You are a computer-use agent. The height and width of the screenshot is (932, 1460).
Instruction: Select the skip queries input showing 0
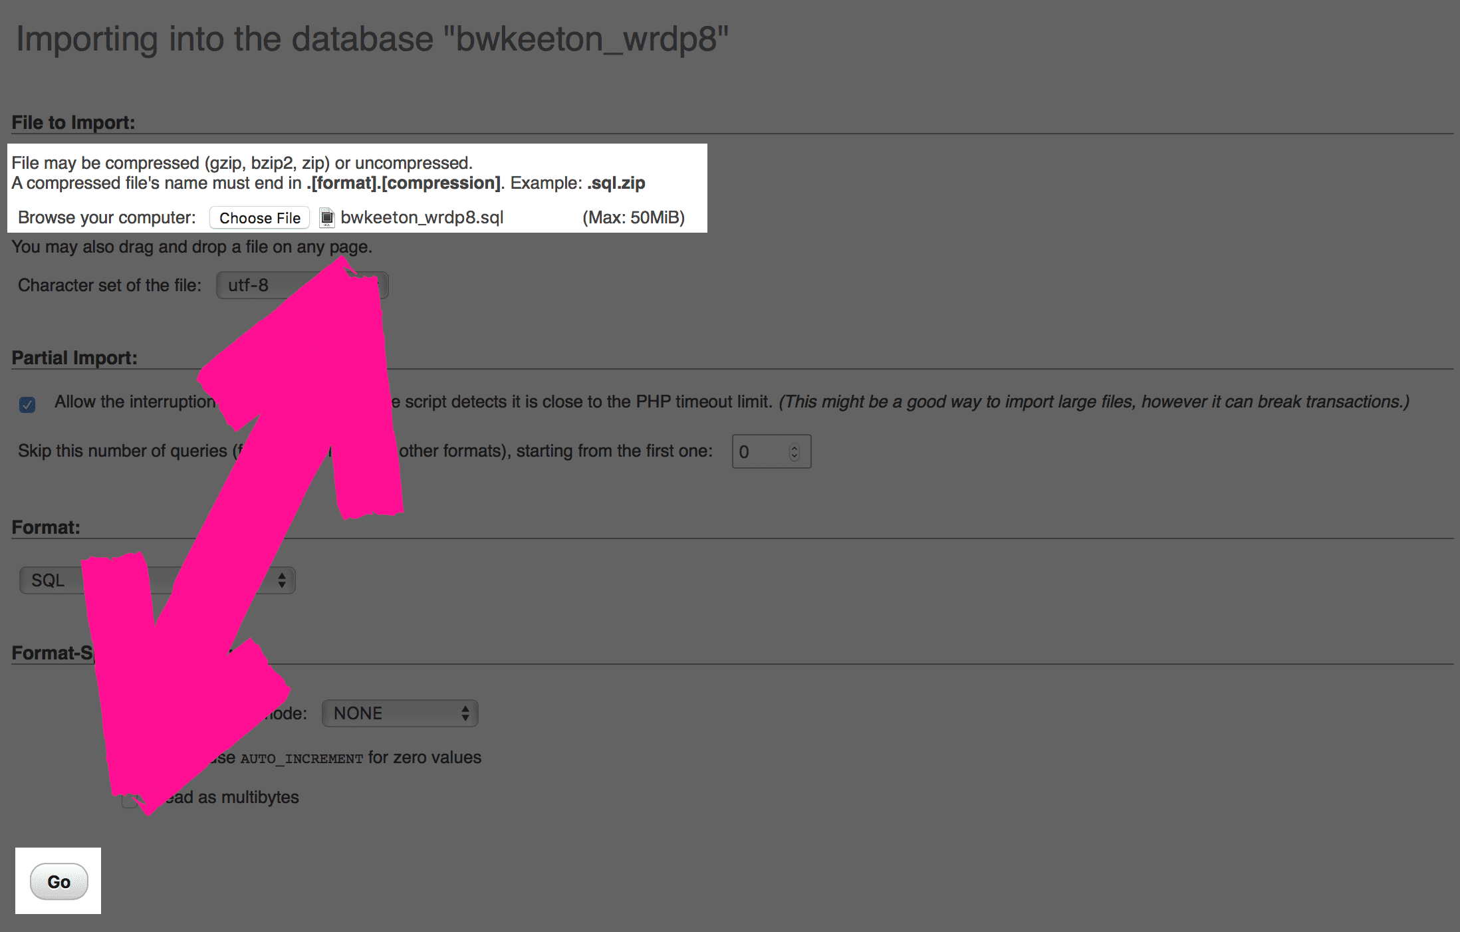(758, 451)
